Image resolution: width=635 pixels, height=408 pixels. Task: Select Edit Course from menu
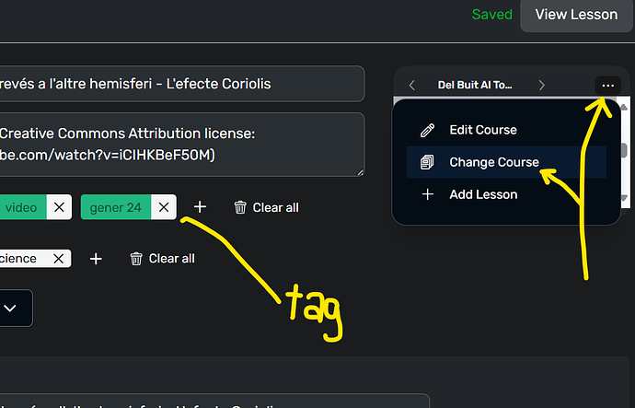click(x=482, y=130)
